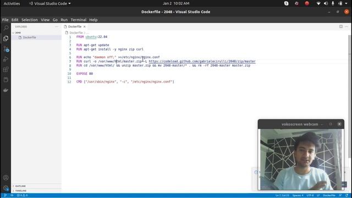Open editor More Actions ellipsis
Viewport: 352px width, 198px height.
tap(346, 26)
